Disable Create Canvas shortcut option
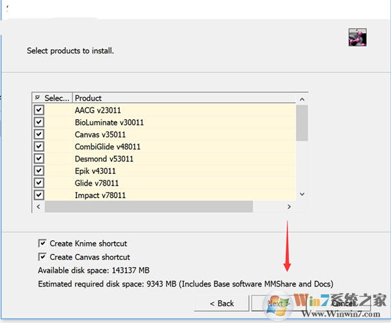Viewport: 391px width, 323px height. coord(42,257)
